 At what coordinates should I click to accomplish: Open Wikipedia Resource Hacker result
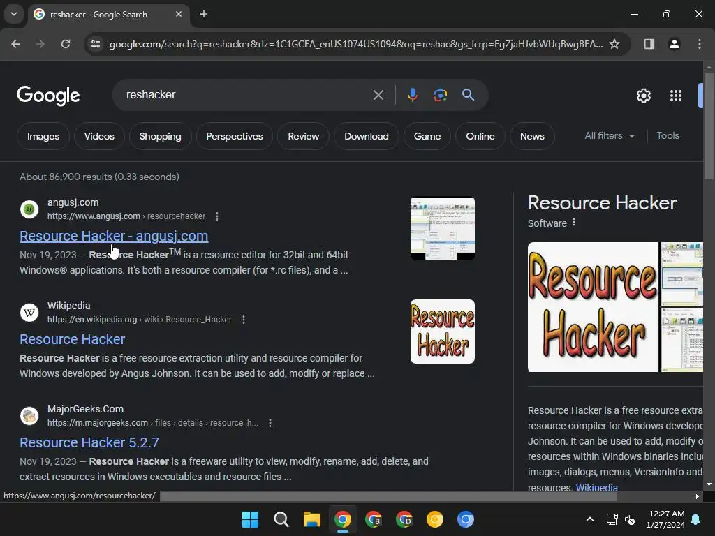[x=72, y=340]
